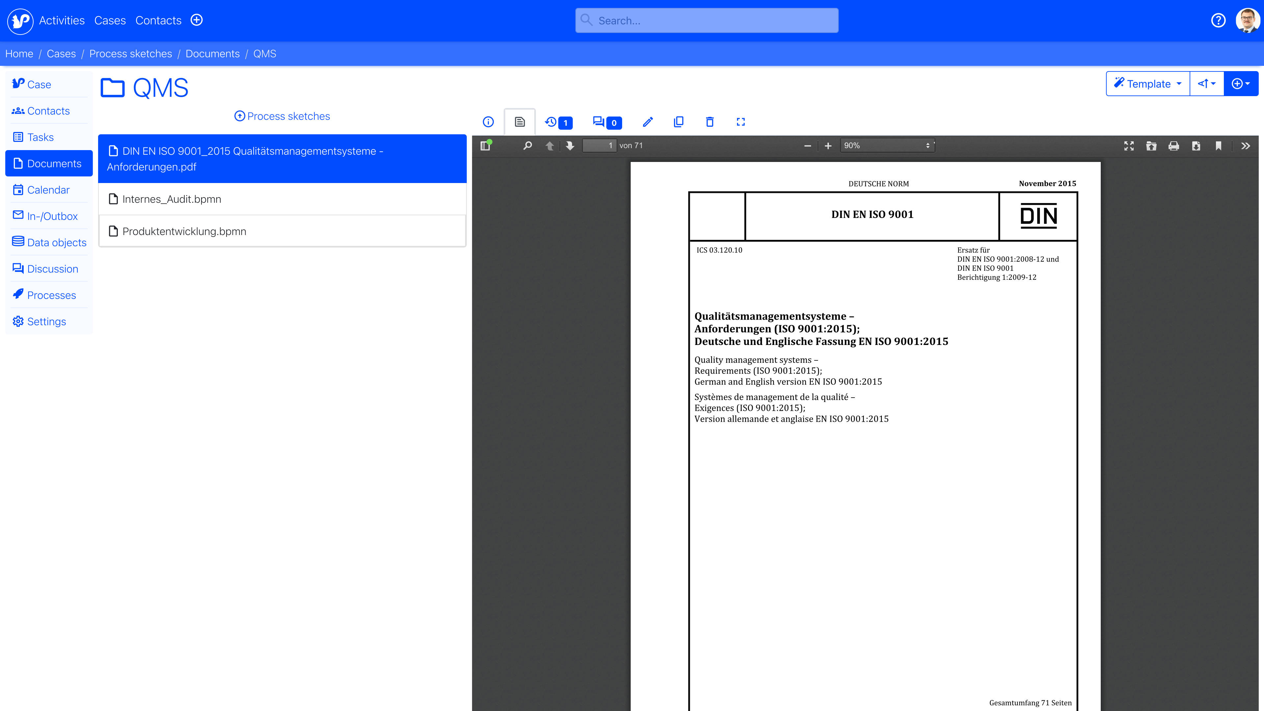Open the document preview icon
The image size is (1264, 711).
519,121
